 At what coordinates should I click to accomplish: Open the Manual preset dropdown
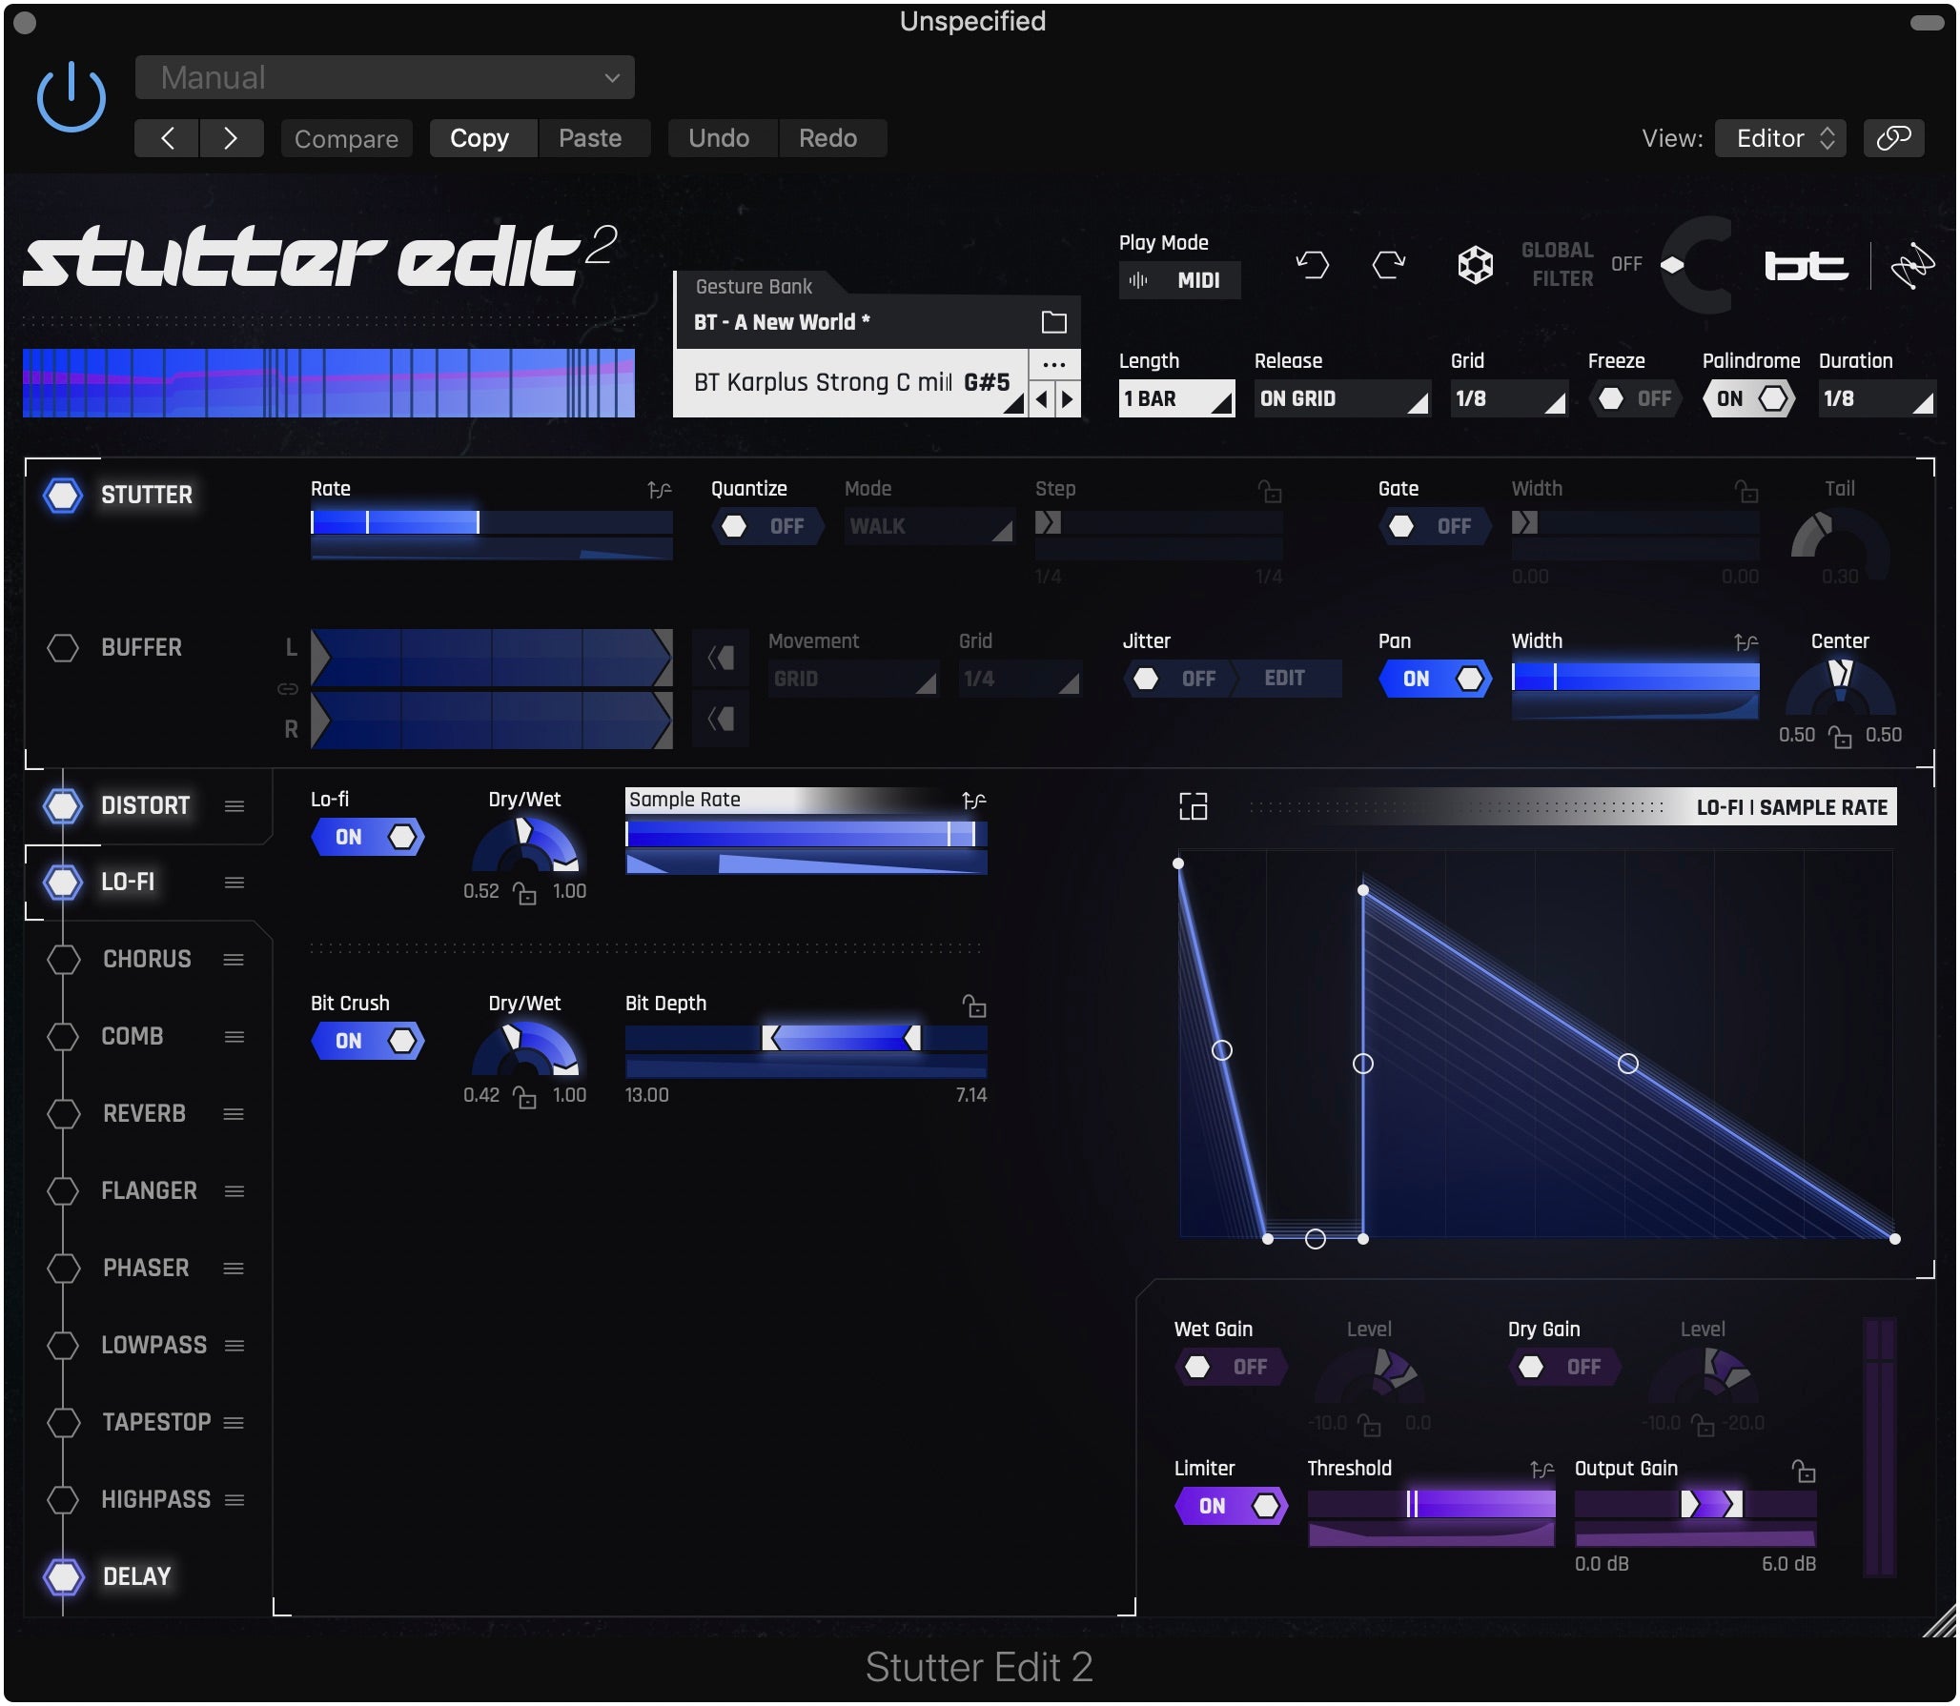tap(384, 77)
